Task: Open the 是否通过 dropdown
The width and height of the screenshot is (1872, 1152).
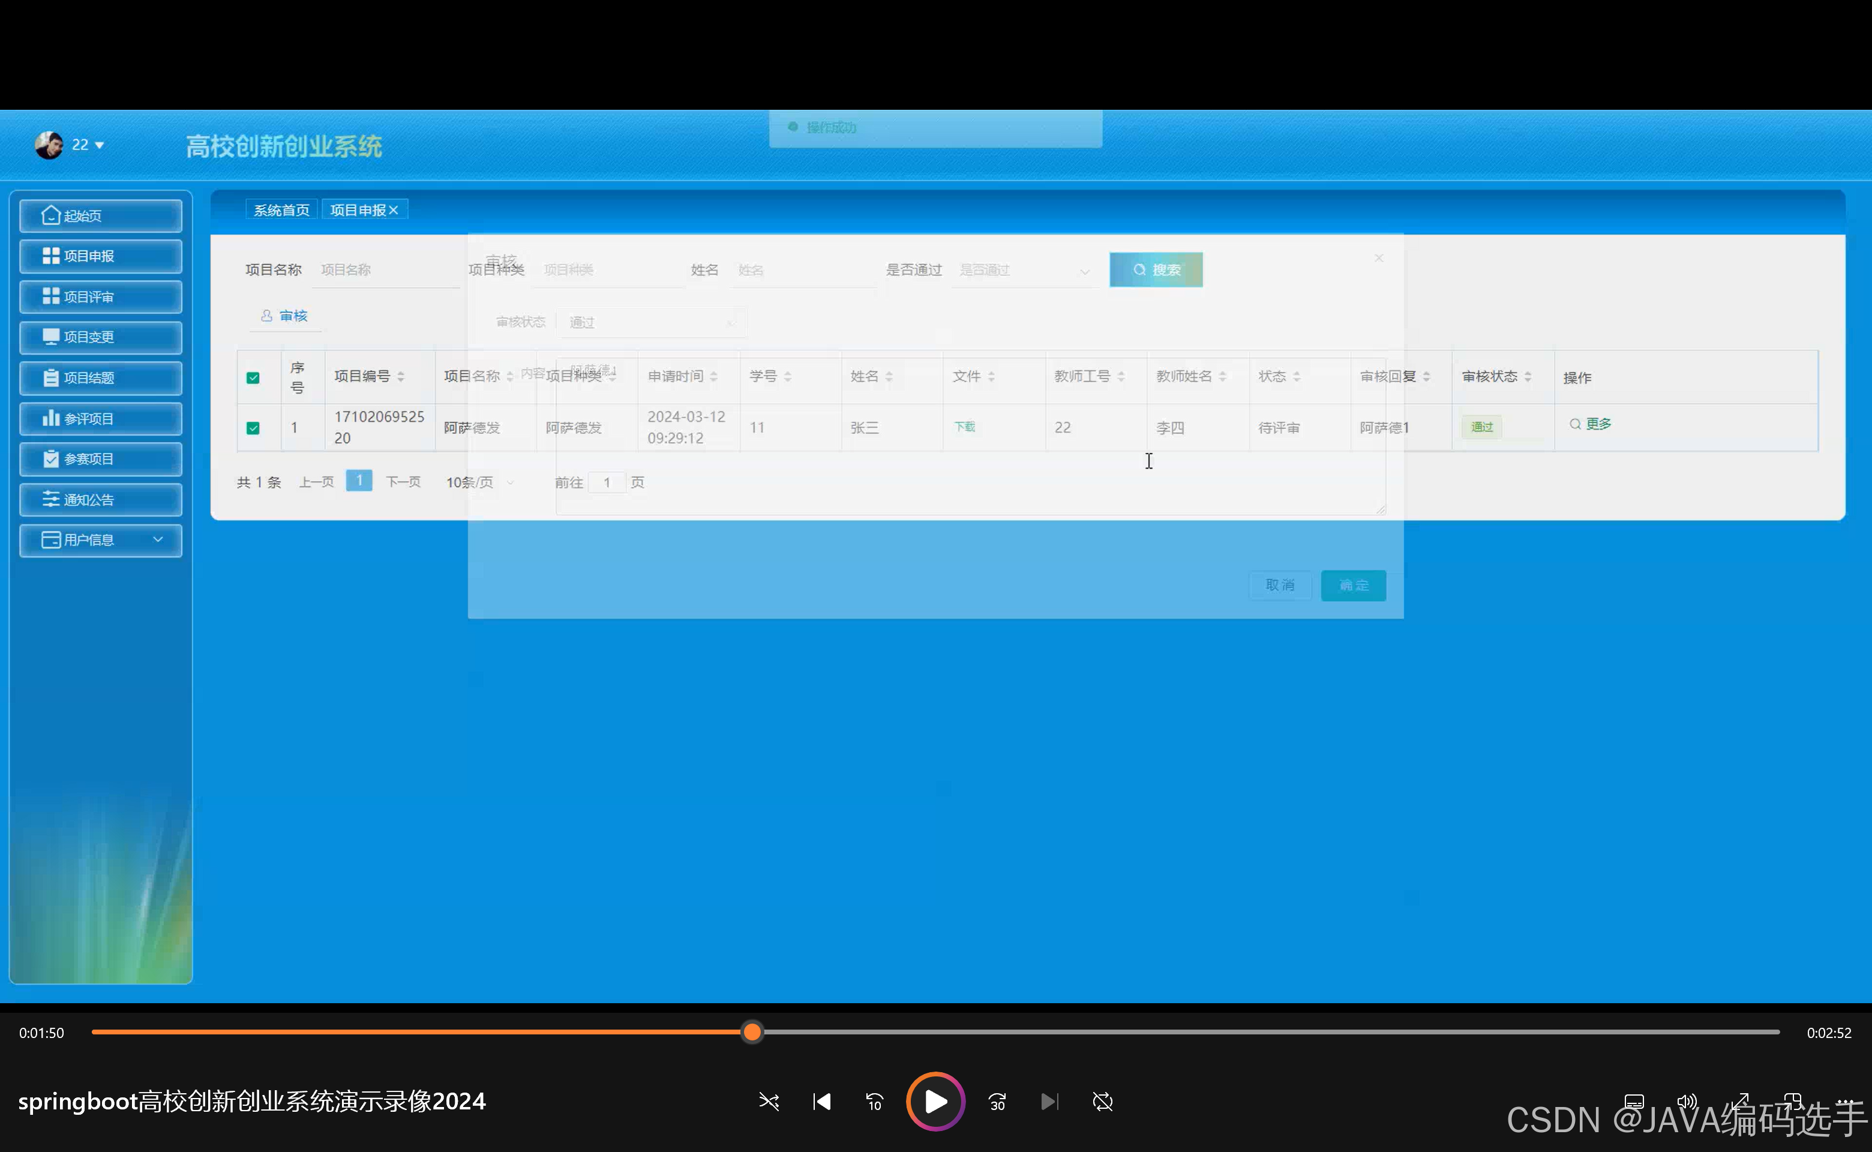Action: 1023,271
